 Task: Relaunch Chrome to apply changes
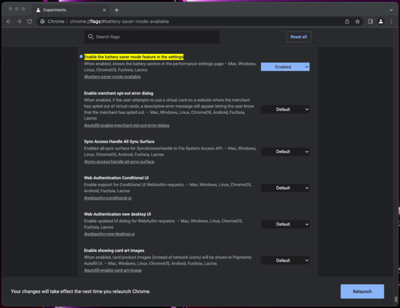[x=362, y=291]
